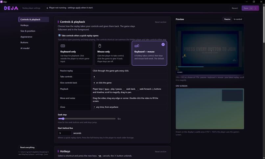The image size is (265, 159).
Task: Go to Size & position settings
Action: pyautogui.click(x=28, y=31)
